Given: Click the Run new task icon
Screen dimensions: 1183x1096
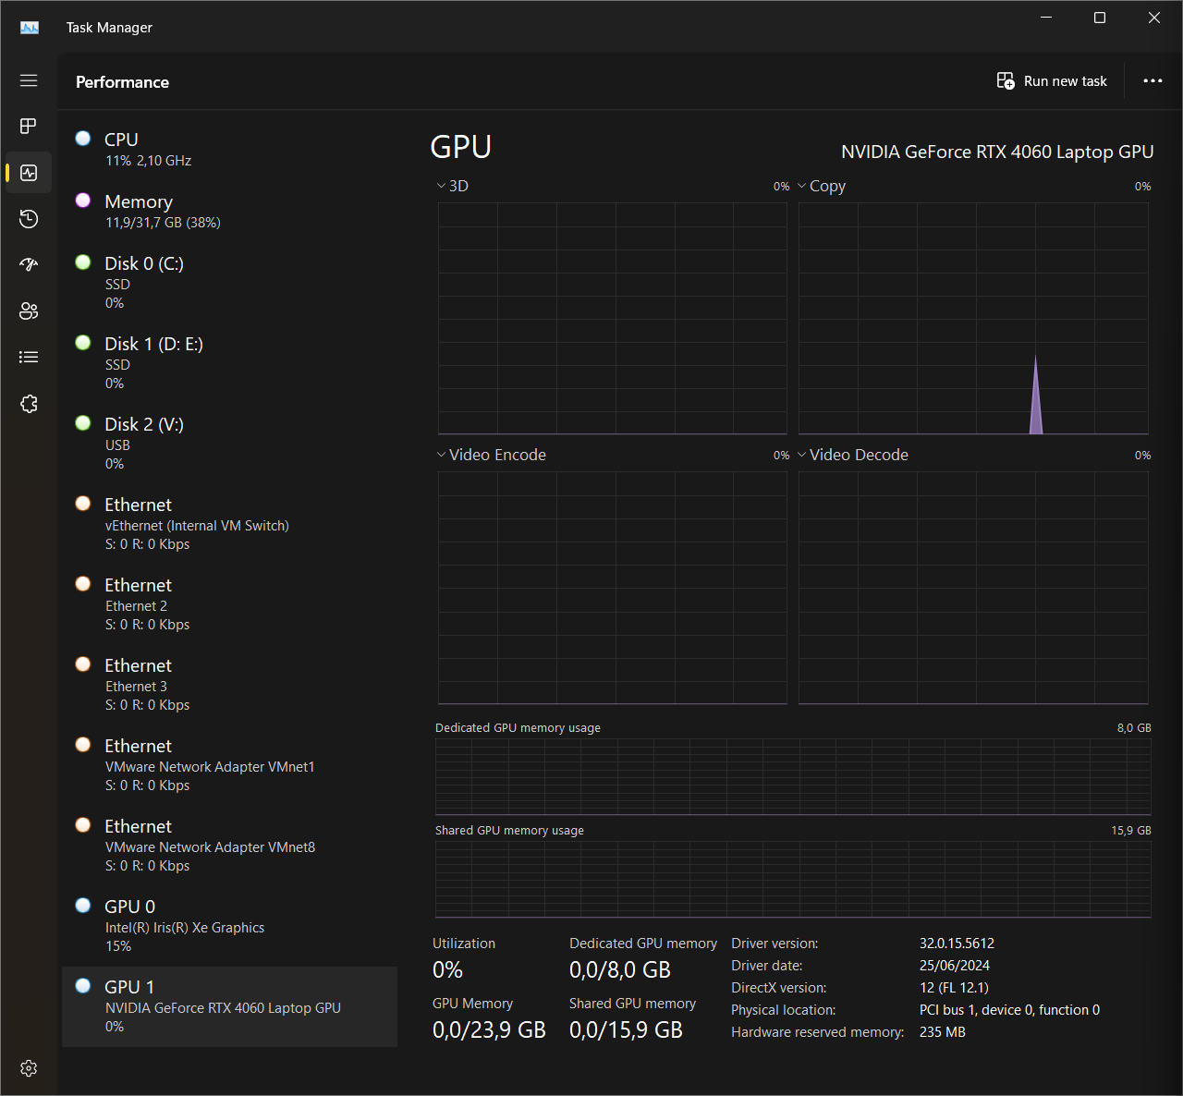Looking at the screenshot, I should [x=1006, y=81].
